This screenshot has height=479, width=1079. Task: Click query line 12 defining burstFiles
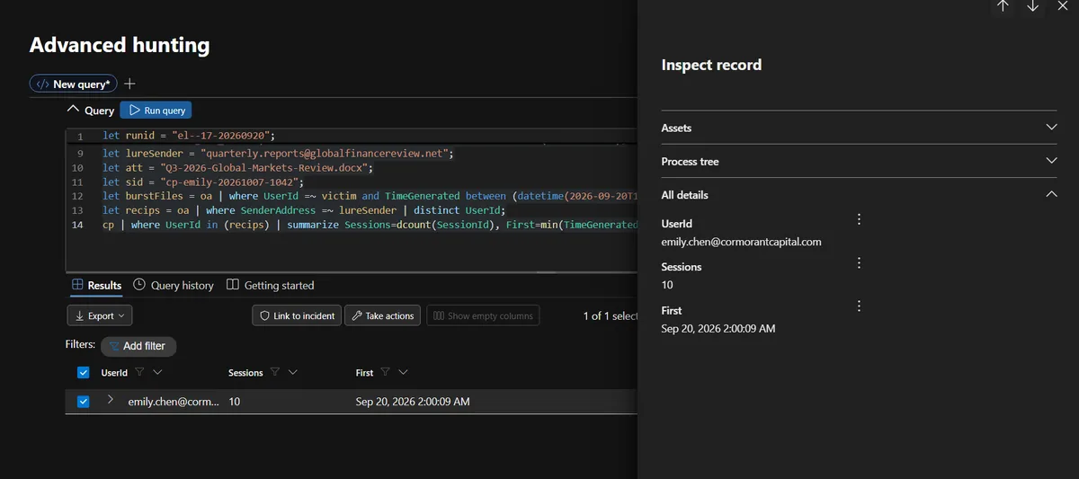(x=370, y=196)
